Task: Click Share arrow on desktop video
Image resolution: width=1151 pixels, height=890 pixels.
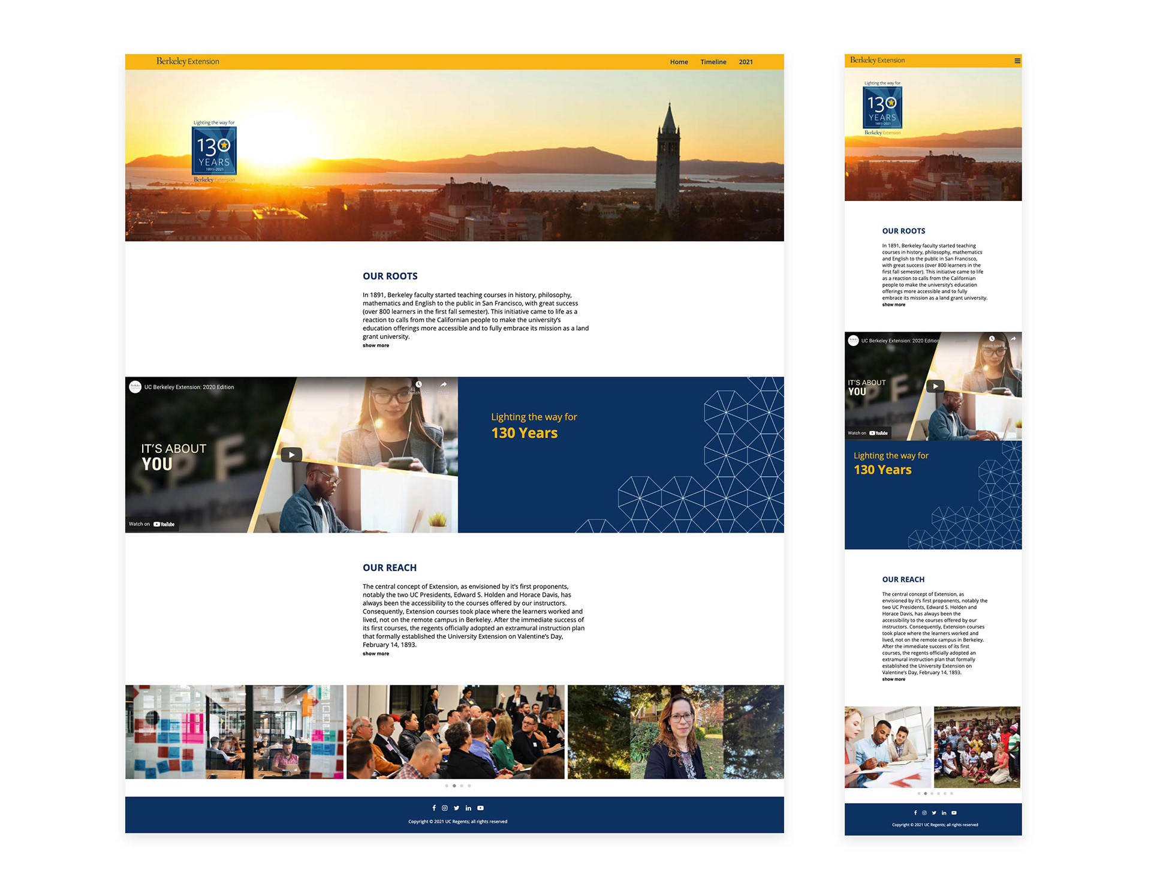Action: (x=444, y=385)
